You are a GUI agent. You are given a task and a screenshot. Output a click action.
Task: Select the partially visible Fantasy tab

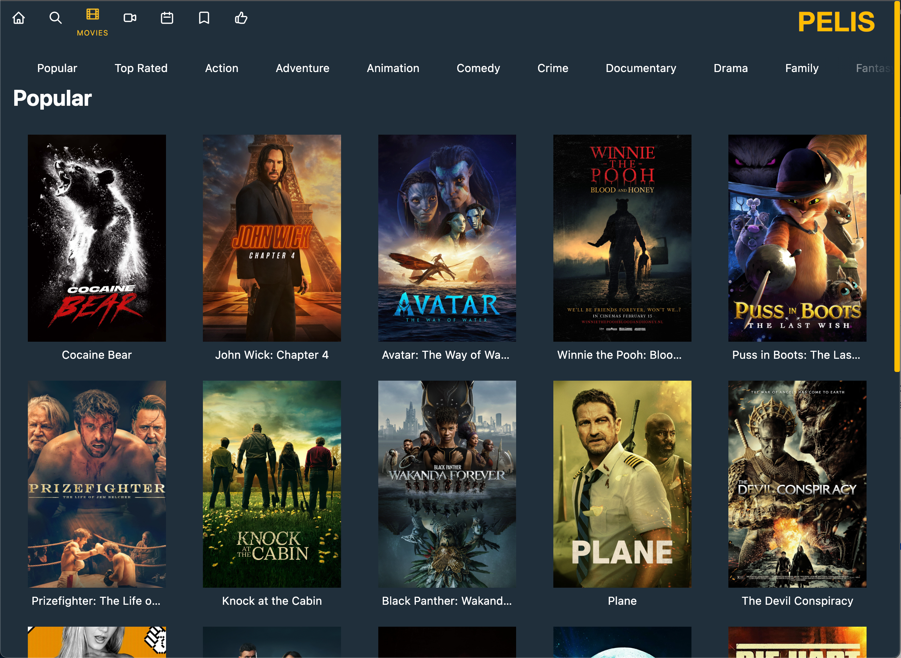(x=874, y=68)
